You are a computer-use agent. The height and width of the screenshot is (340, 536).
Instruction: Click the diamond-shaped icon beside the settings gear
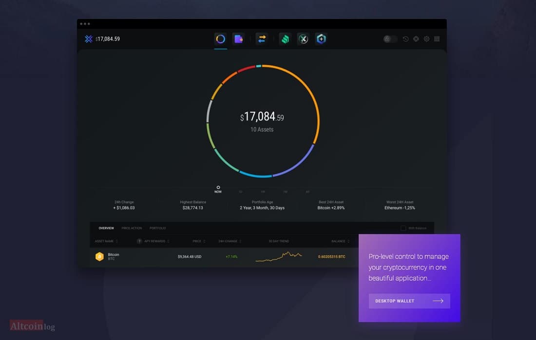[416, 39]
